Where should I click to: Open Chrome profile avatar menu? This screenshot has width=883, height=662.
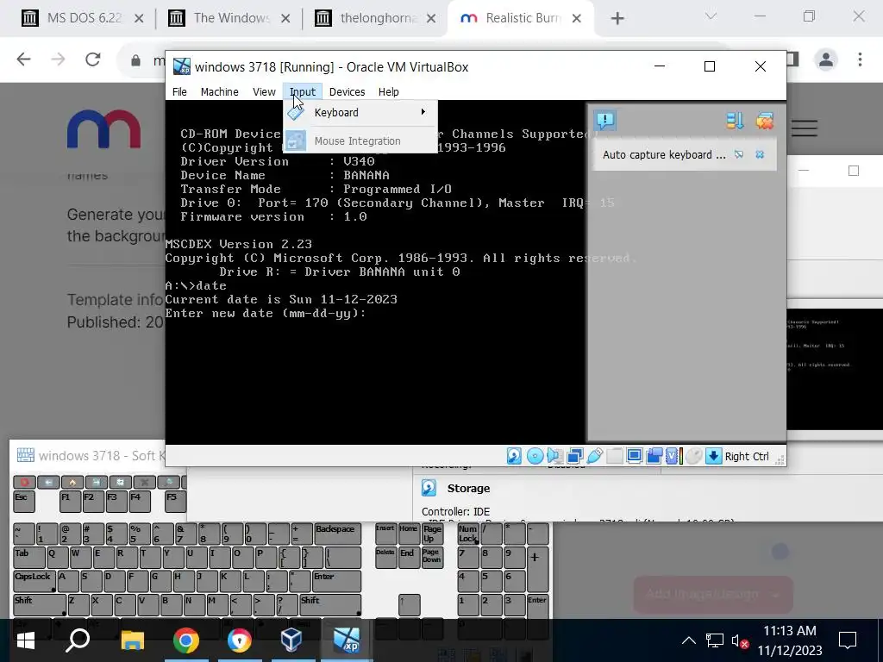[826, 59]
